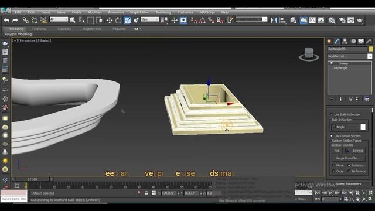Open the Select by Name tool
This screenshot has width=375, height=211.
click(81, 21)
